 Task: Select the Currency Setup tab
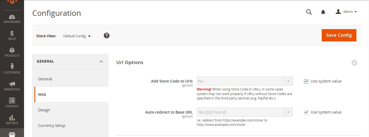tap(52, 126)
